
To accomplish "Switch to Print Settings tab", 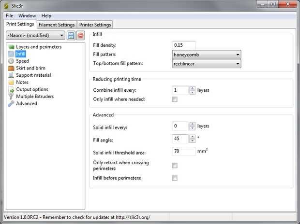I will point(20,24).
